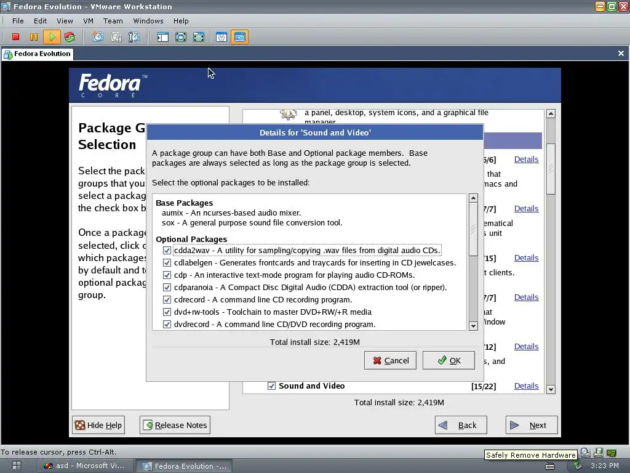Open snapshot manager wrench-clock icon

coord(134,37)
